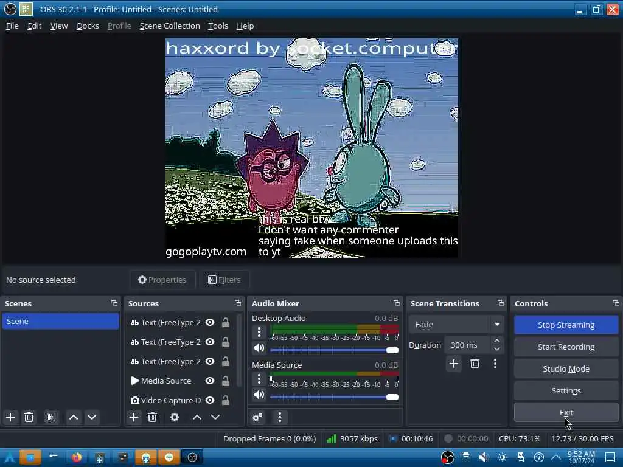Hide the Video Capture Device eye icon
Viewport: 623px width, 467px height.
(x=210, y=400)
